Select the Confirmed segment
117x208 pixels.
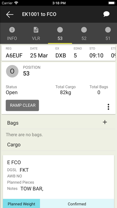pos(77,204)
